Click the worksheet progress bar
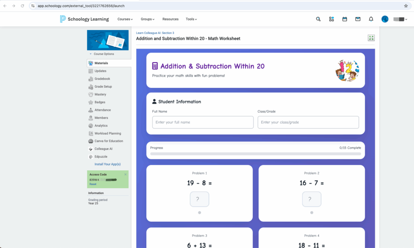This screenshot has height=248, width=414. pos(255,154)
